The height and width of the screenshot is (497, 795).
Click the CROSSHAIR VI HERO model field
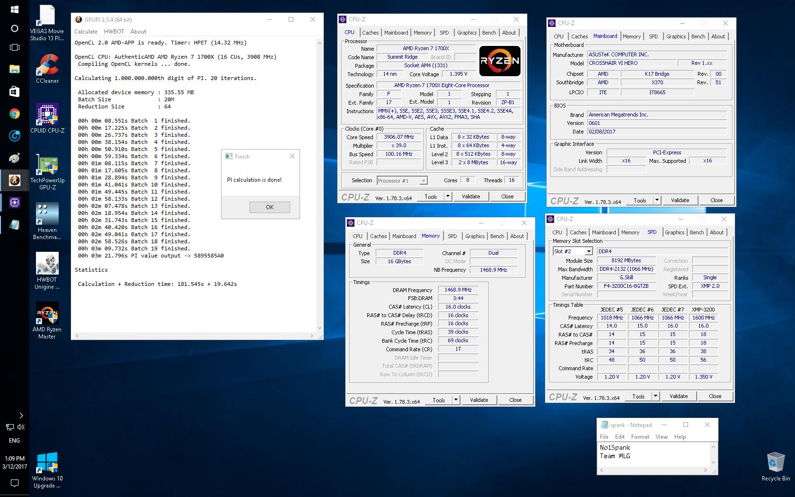tap(631, 63)
